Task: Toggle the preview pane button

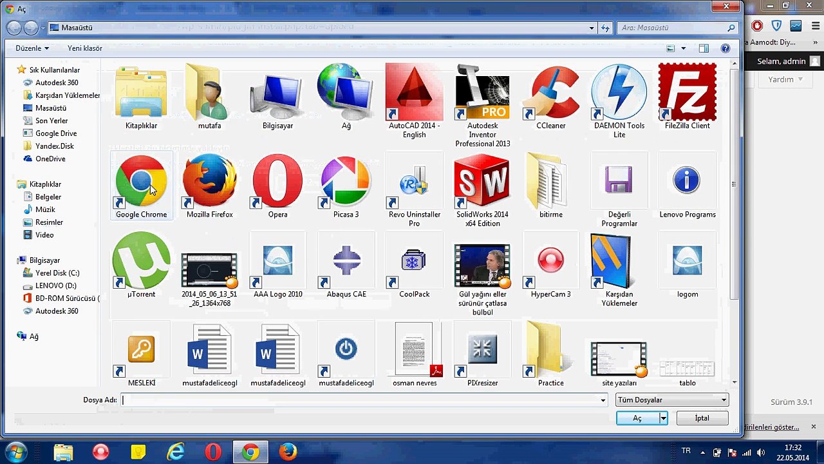Action: 704,48
